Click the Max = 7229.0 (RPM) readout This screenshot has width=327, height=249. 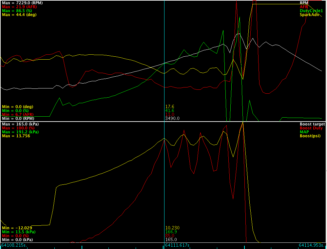tap(22, 3)
